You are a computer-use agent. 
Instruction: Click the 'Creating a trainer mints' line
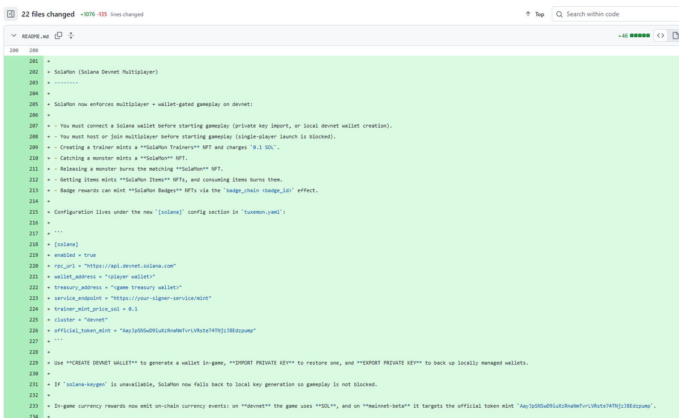point(167,147)
